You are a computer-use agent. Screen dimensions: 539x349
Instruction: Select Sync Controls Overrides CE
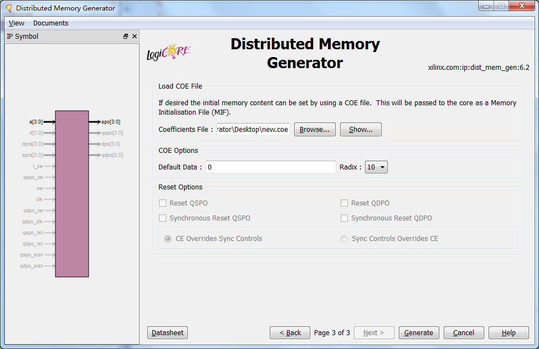click(344, 239)
